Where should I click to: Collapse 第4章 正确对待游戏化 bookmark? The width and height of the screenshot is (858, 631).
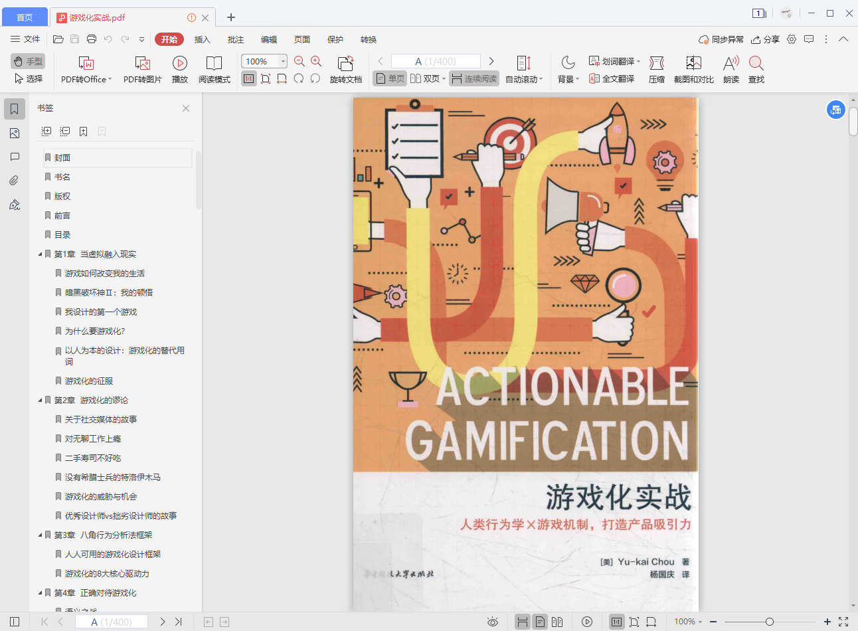coord(40,593)
